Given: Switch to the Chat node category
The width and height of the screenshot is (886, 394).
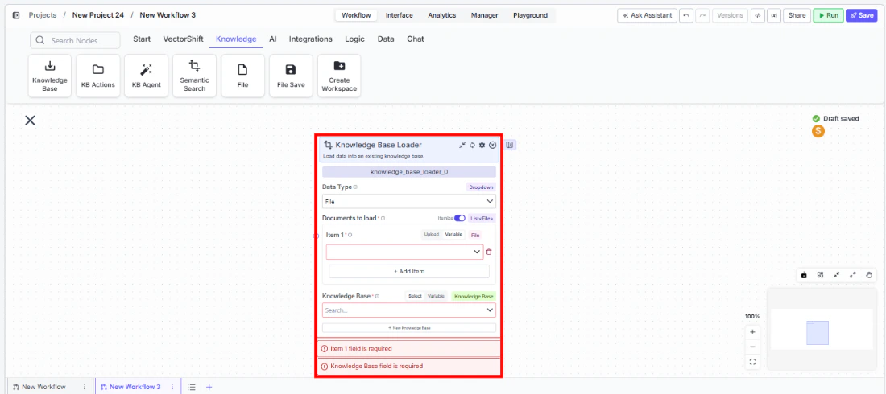Looking at the screenshot, I should coord(416,39).
